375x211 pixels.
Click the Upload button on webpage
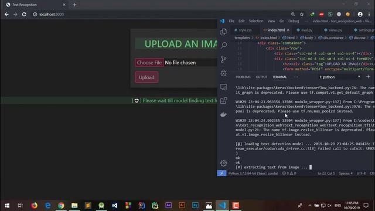(x=146, y=77)
